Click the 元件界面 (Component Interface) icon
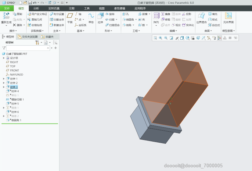Image resolution: width=252 pixels, height=171 pixels. 228,17
